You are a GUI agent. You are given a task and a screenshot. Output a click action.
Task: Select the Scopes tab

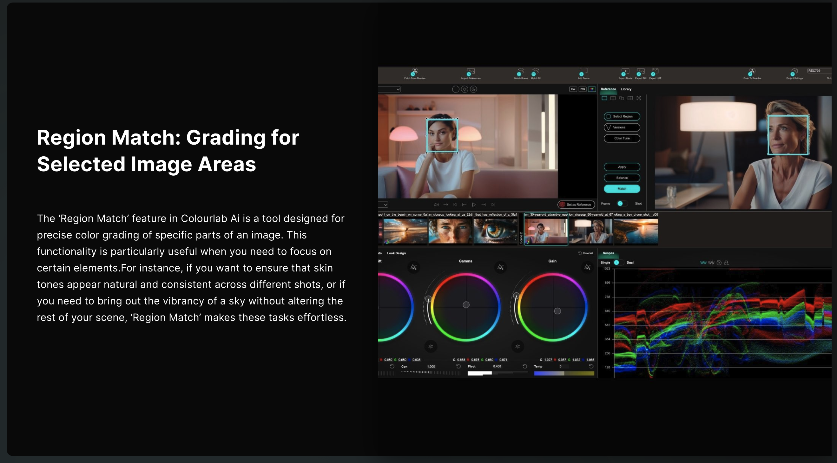click(608, 253)
